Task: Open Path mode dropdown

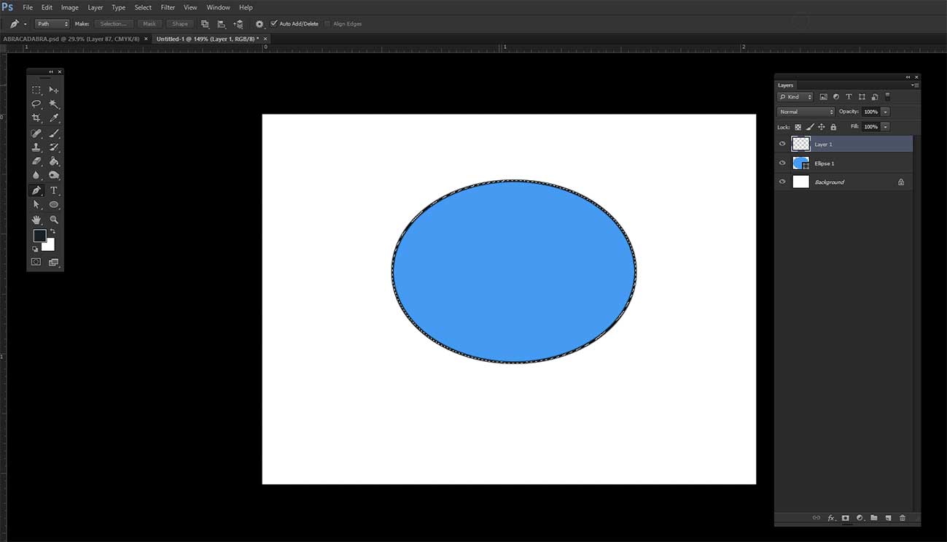Action: 52,24
